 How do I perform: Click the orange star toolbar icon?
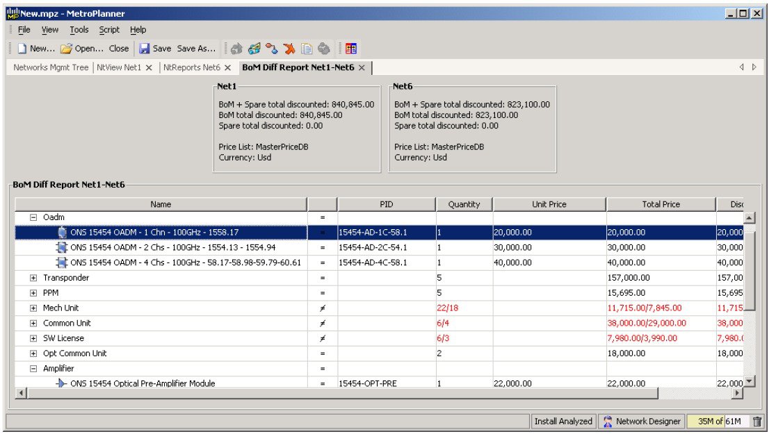pos(289,49)
